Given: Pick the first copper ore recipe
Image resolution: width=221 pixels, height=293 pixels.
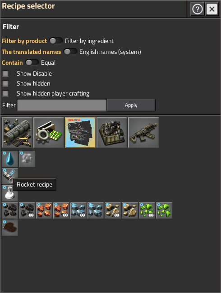Looking at the screenshot, I should point(44,211).
